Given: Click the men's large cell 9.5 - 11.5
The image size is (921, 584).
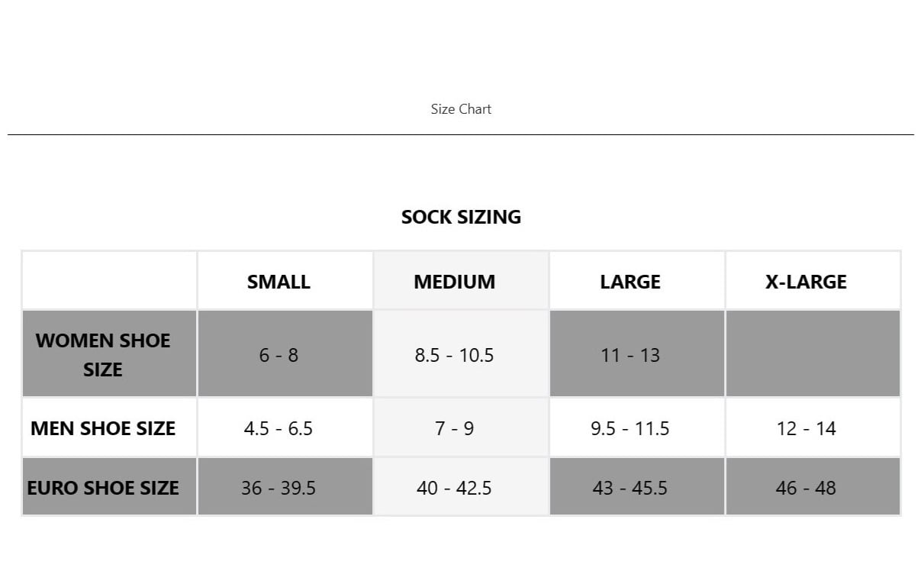Looking at the screenshot, I should point(630,428).
